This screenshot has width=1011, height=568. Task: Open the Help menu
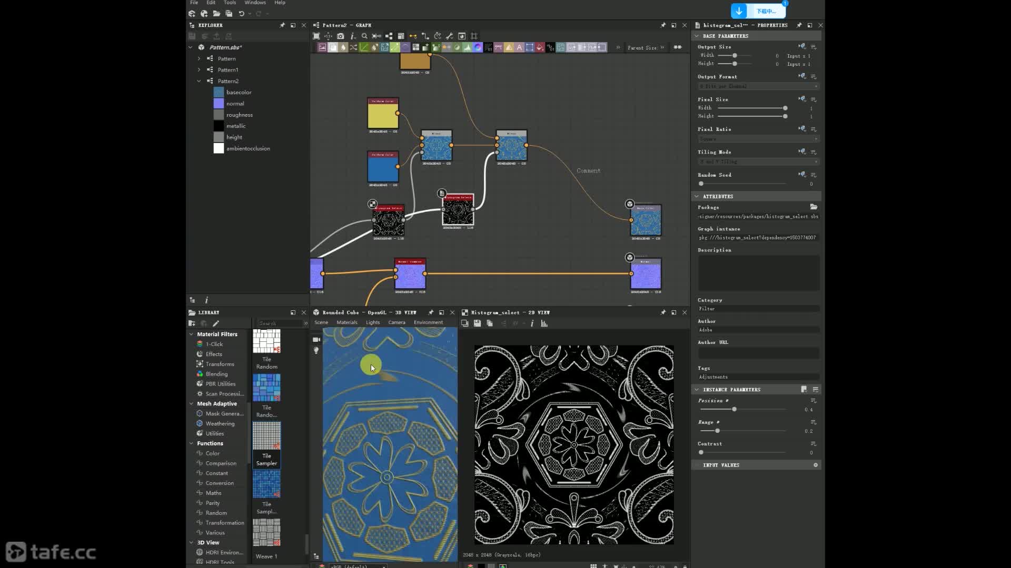pyautogui.click(x=280, y=3)
